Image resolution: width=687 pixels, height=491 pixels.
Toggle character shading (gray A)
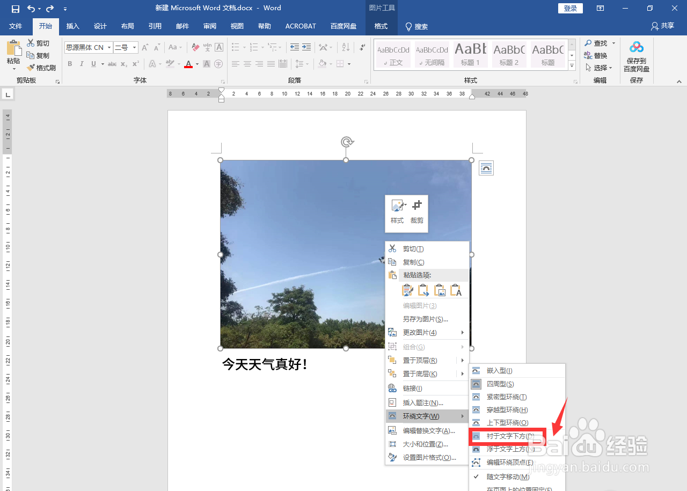pos(207,64)
